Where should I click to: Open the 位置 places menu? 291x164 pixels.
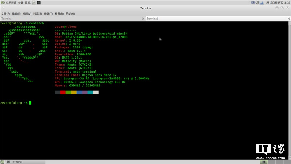(x=21, y=3)
